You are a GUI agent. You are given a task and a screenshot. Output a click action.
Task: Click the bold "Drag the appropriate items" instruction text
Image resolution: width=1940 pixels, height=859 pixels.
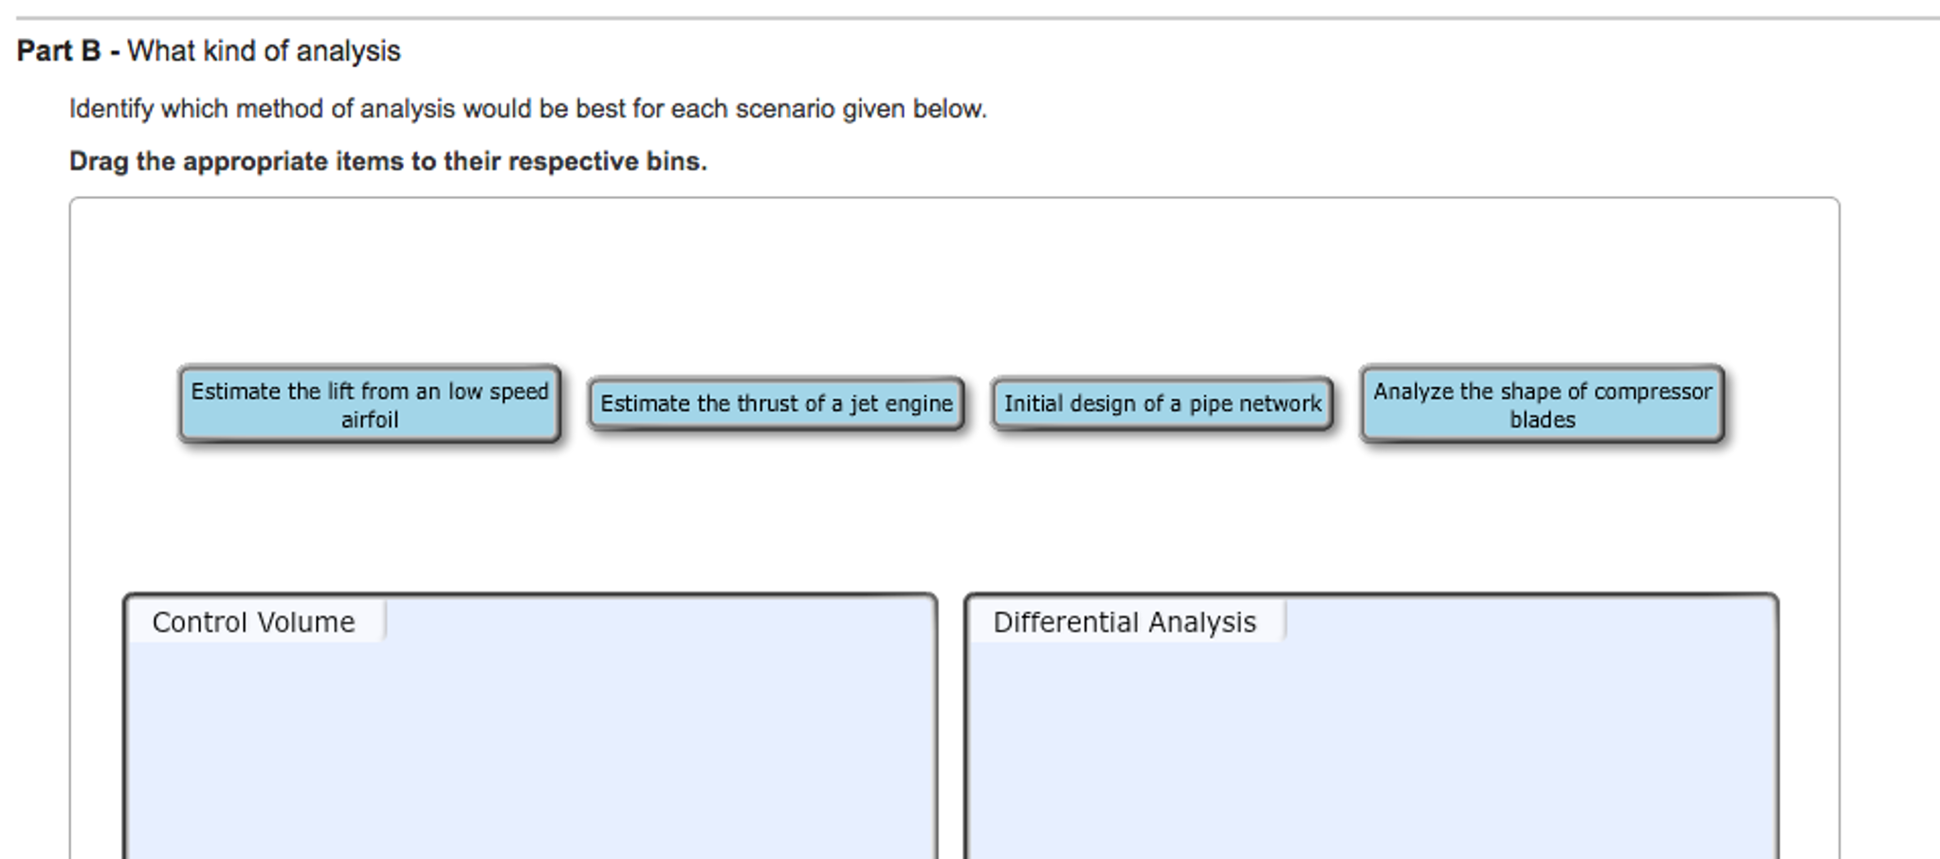(389, 161)
